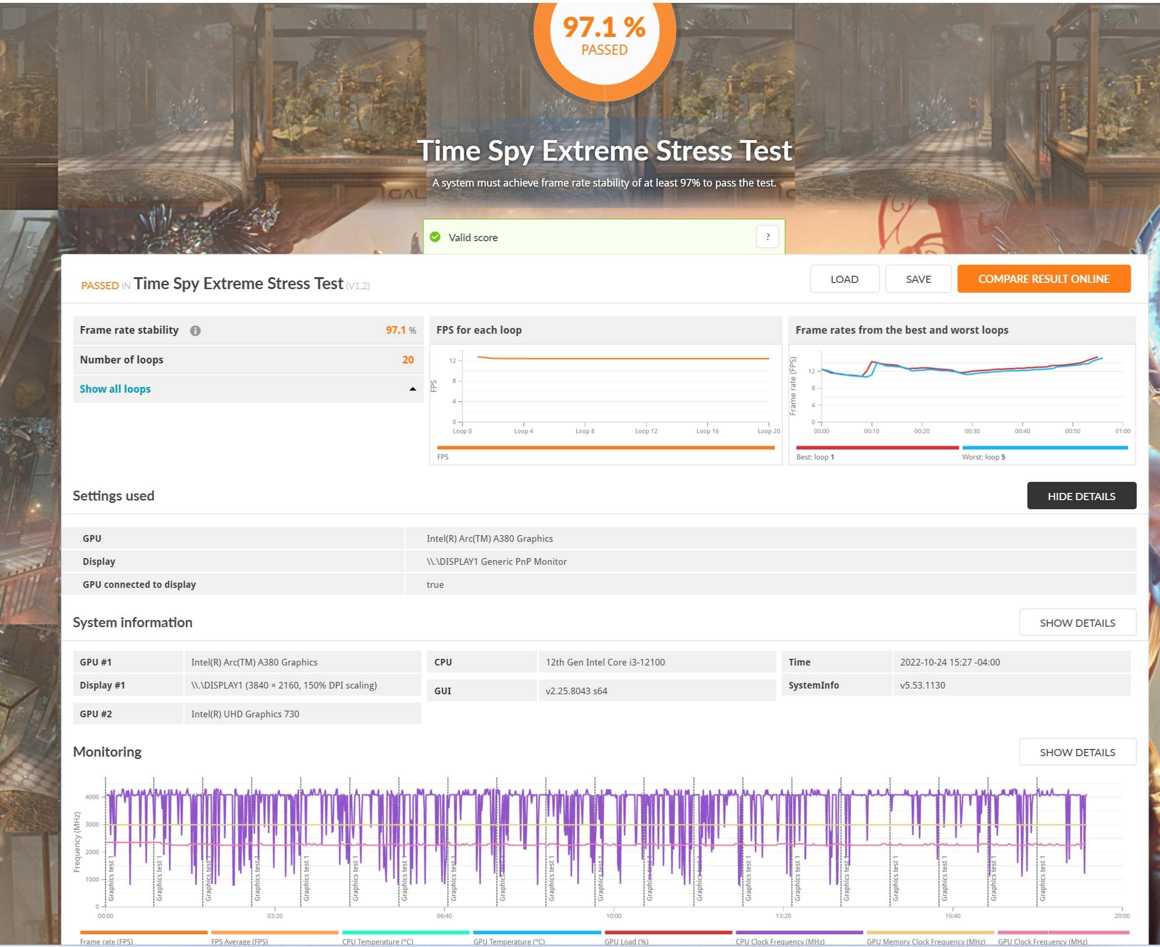
Task: Toggle GPU Memory Clock Frequency legend
Action: pos(925,941)
